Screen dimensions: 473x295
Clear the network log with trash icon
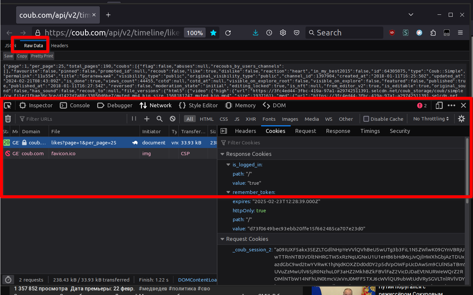pyautogui.click(x=8, y=119)
